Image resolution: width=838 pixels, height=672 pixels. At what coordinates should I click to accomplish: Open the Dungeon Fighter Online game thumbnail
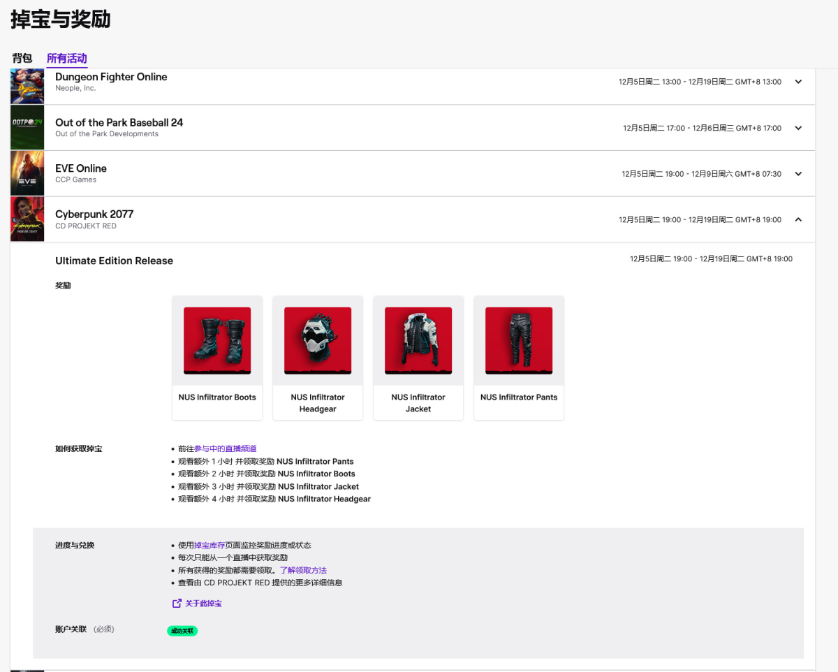point(27,86)
